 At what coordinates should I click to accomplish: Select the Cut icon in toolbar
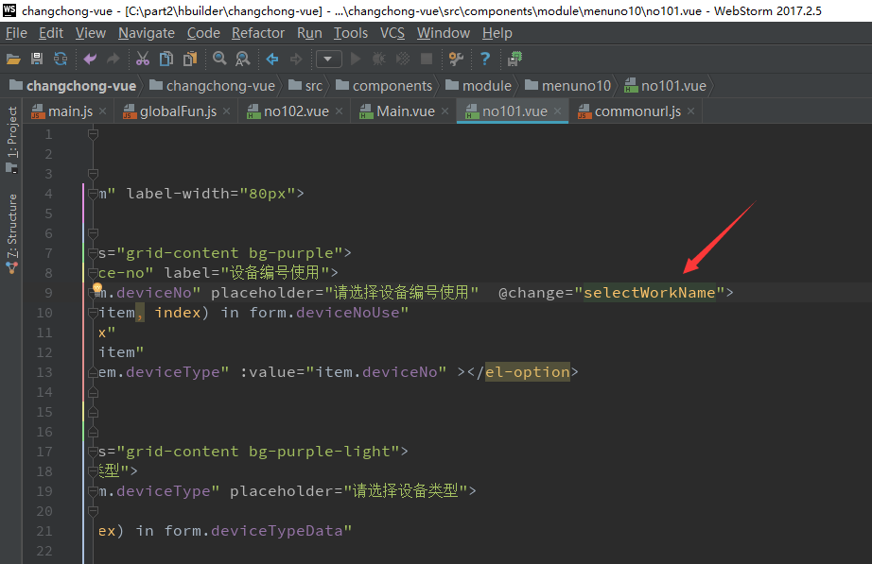[x=142, y=59]
